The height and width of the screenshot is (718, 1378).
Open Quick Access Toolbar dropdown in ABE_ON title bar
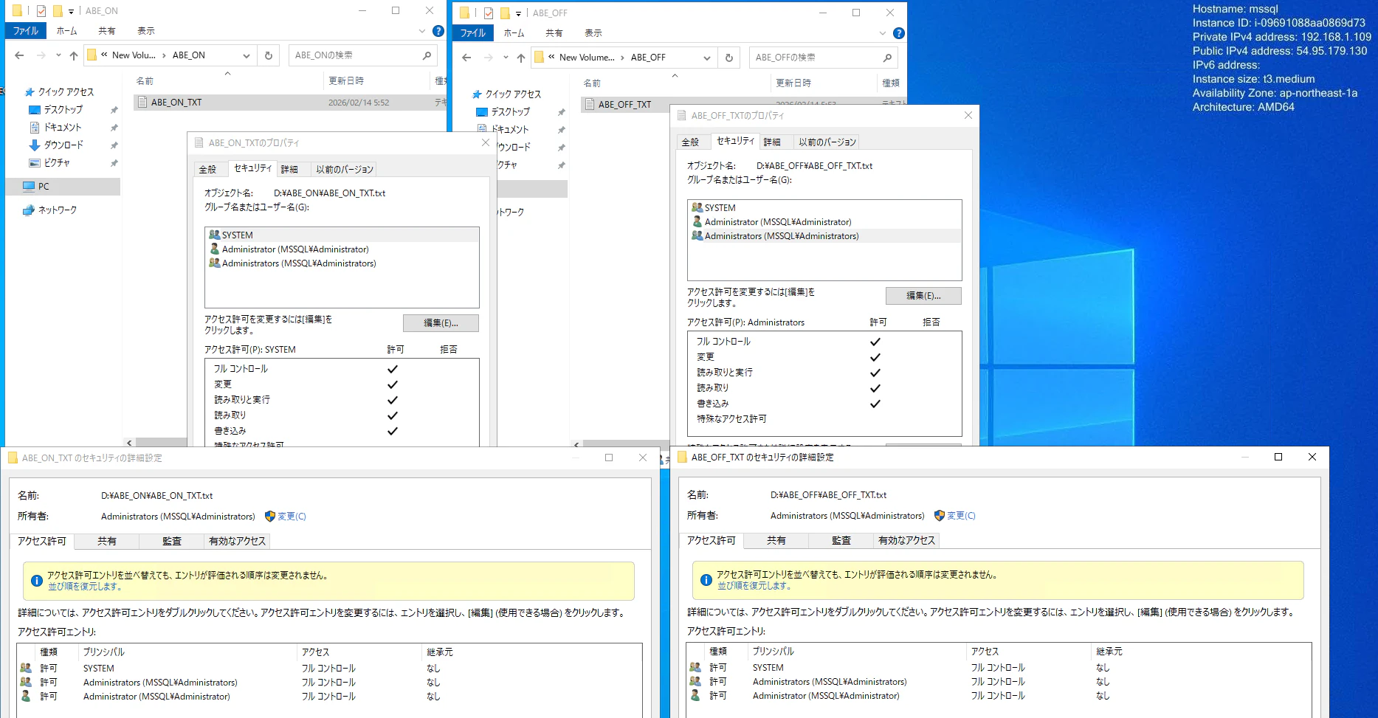coord(71,12)
